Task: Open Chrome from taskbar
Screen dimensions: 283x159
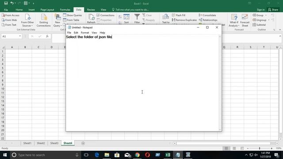Action: [x=138, y=155]
